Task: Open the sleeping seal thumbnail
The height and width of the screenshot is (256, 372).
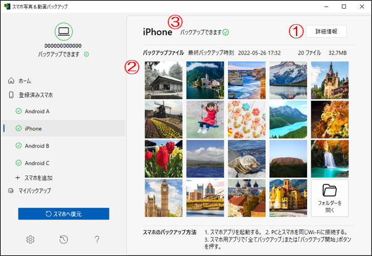Action: click(x=247, y=159)
